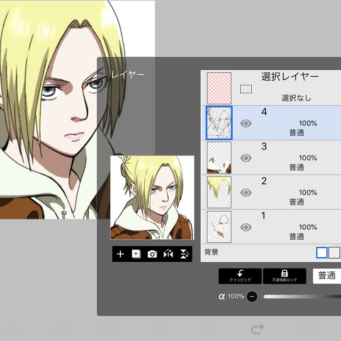Click layer 1 100% opacity text
The height and width of the screenshot is (341, 341).
point(308,227)
